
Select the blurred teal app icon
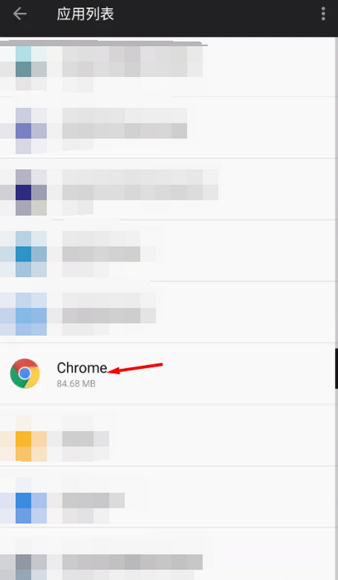31,69
